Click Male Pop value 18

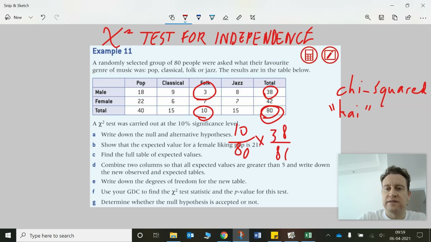tap(141, 92)
